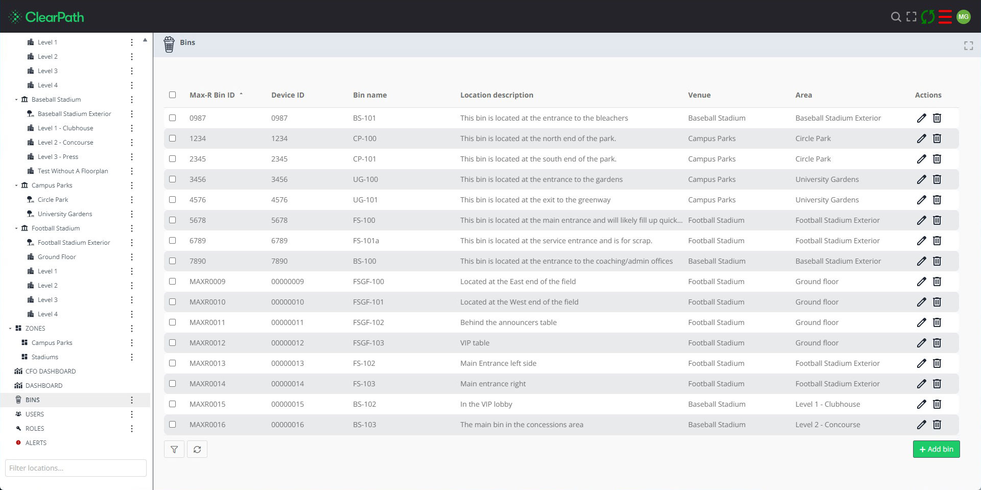This screenshot has height=490, width=981.
Task: Click the Add bin button
Action: 936,449
